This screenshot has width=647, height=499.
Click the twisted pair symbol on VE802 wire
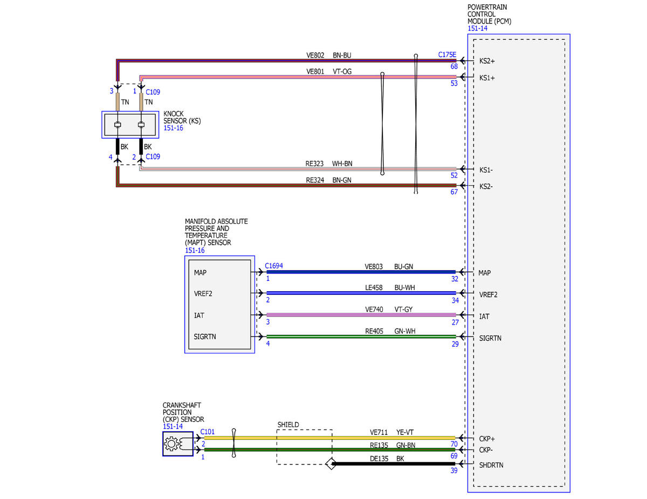point(416,123)
